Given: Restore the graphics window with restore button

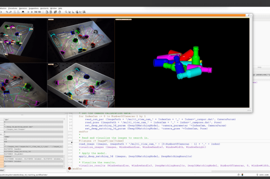Looking at the screenshot, I should [249, 15].
